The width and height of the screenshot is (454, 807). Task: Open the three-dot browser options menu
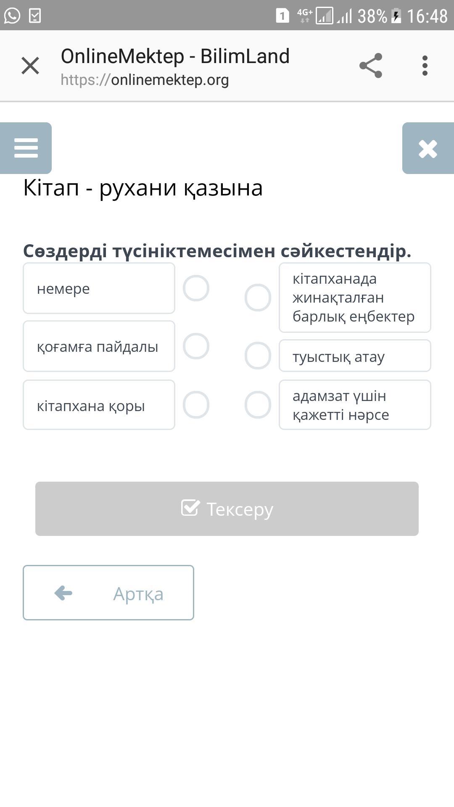(425, 66)
